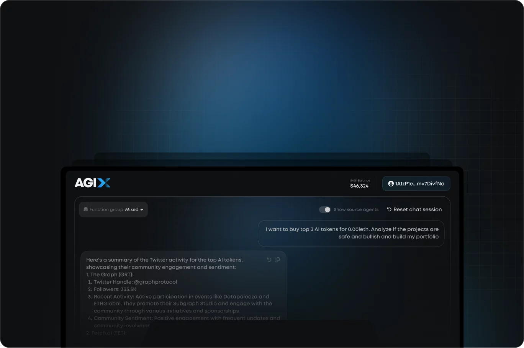The height and width of the screenshot is (348, 524).
Task: Click the Show source agents label
Action: (x=356, y=209)
